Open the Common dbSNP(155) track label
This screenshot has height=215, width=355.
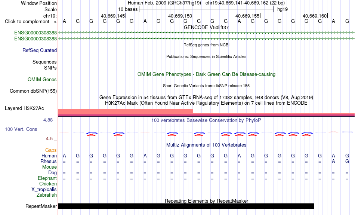[x=33, y=91]
